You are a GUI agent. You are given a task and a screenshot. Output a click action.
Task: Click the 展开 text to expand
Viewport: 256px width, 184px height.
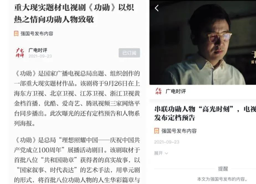pos(158,153)
